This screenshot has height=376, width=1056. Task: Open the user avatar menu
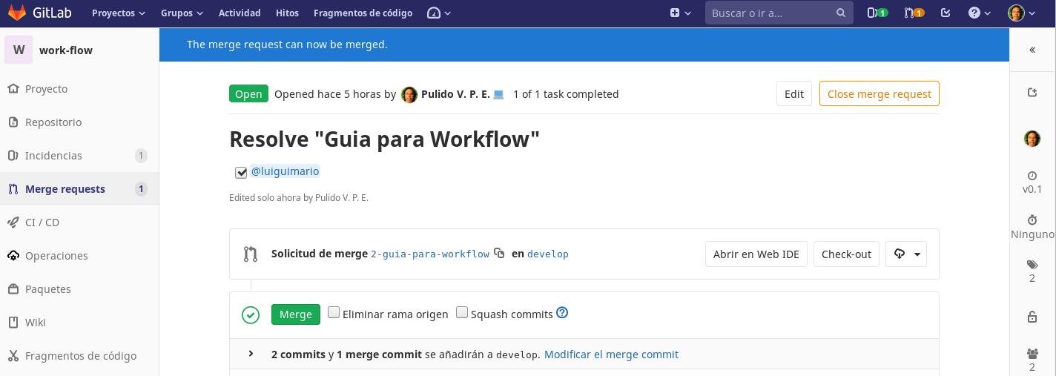pyautogui.click(x=1023, y=13)
